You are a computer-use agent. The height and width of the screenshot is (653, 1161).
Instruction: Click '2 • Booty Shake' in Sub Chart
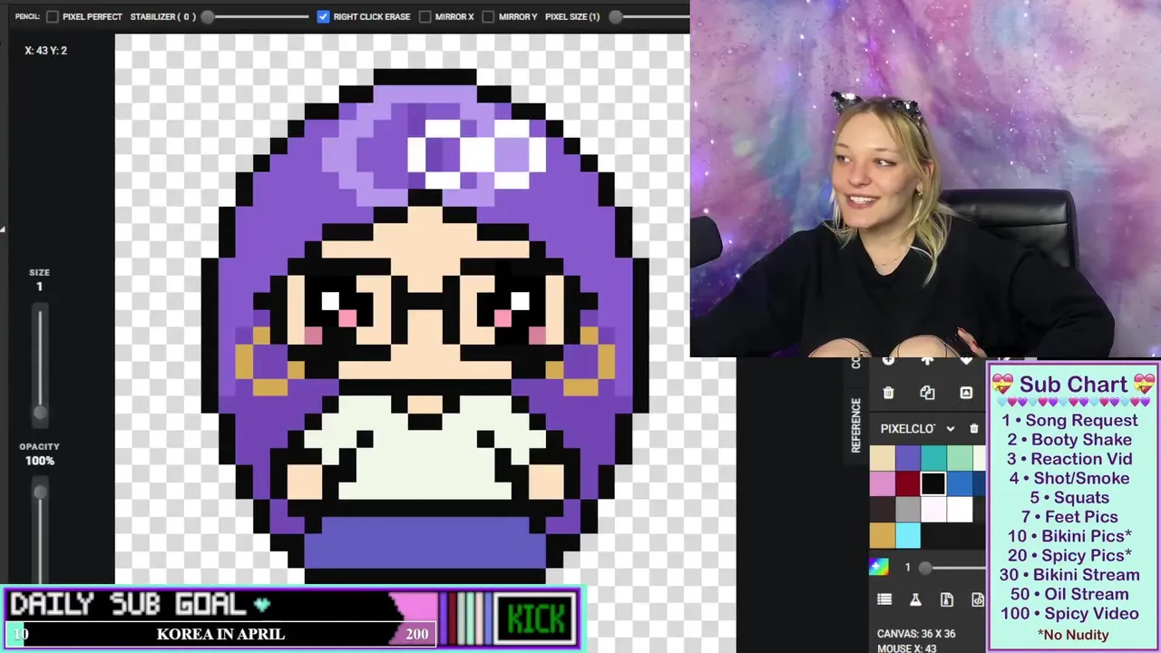[x=1069, y=439]
